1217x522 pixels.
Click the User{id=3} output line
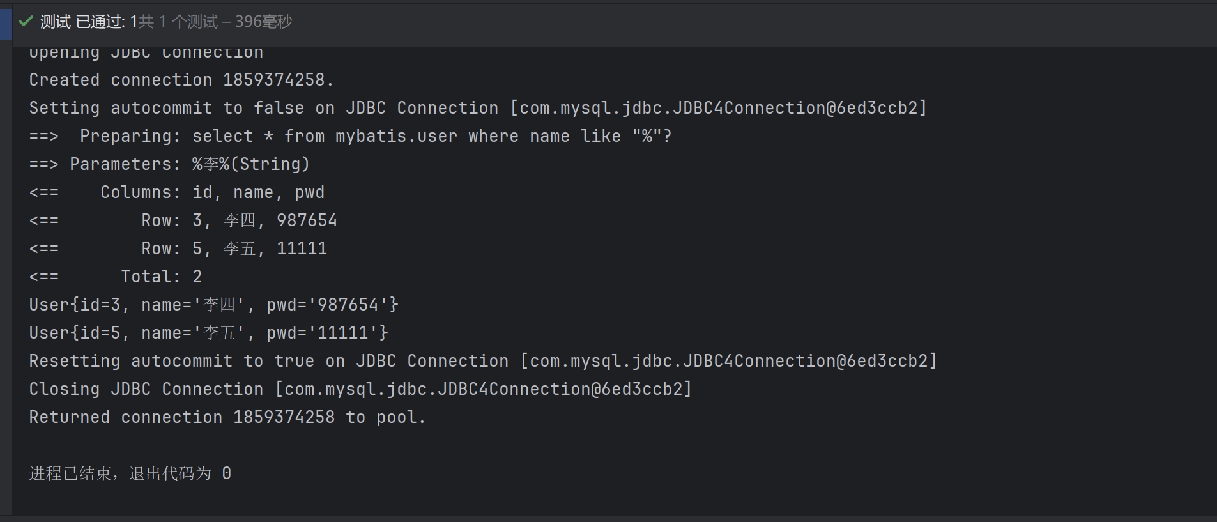pyautogui.click(x=214, y=305)
